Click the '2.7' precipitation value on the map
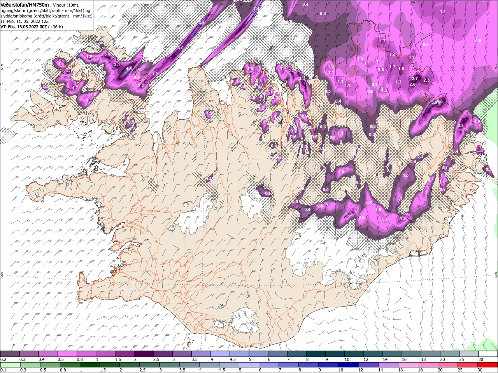This screenshot has width=498, height=373. coord(415,78)
